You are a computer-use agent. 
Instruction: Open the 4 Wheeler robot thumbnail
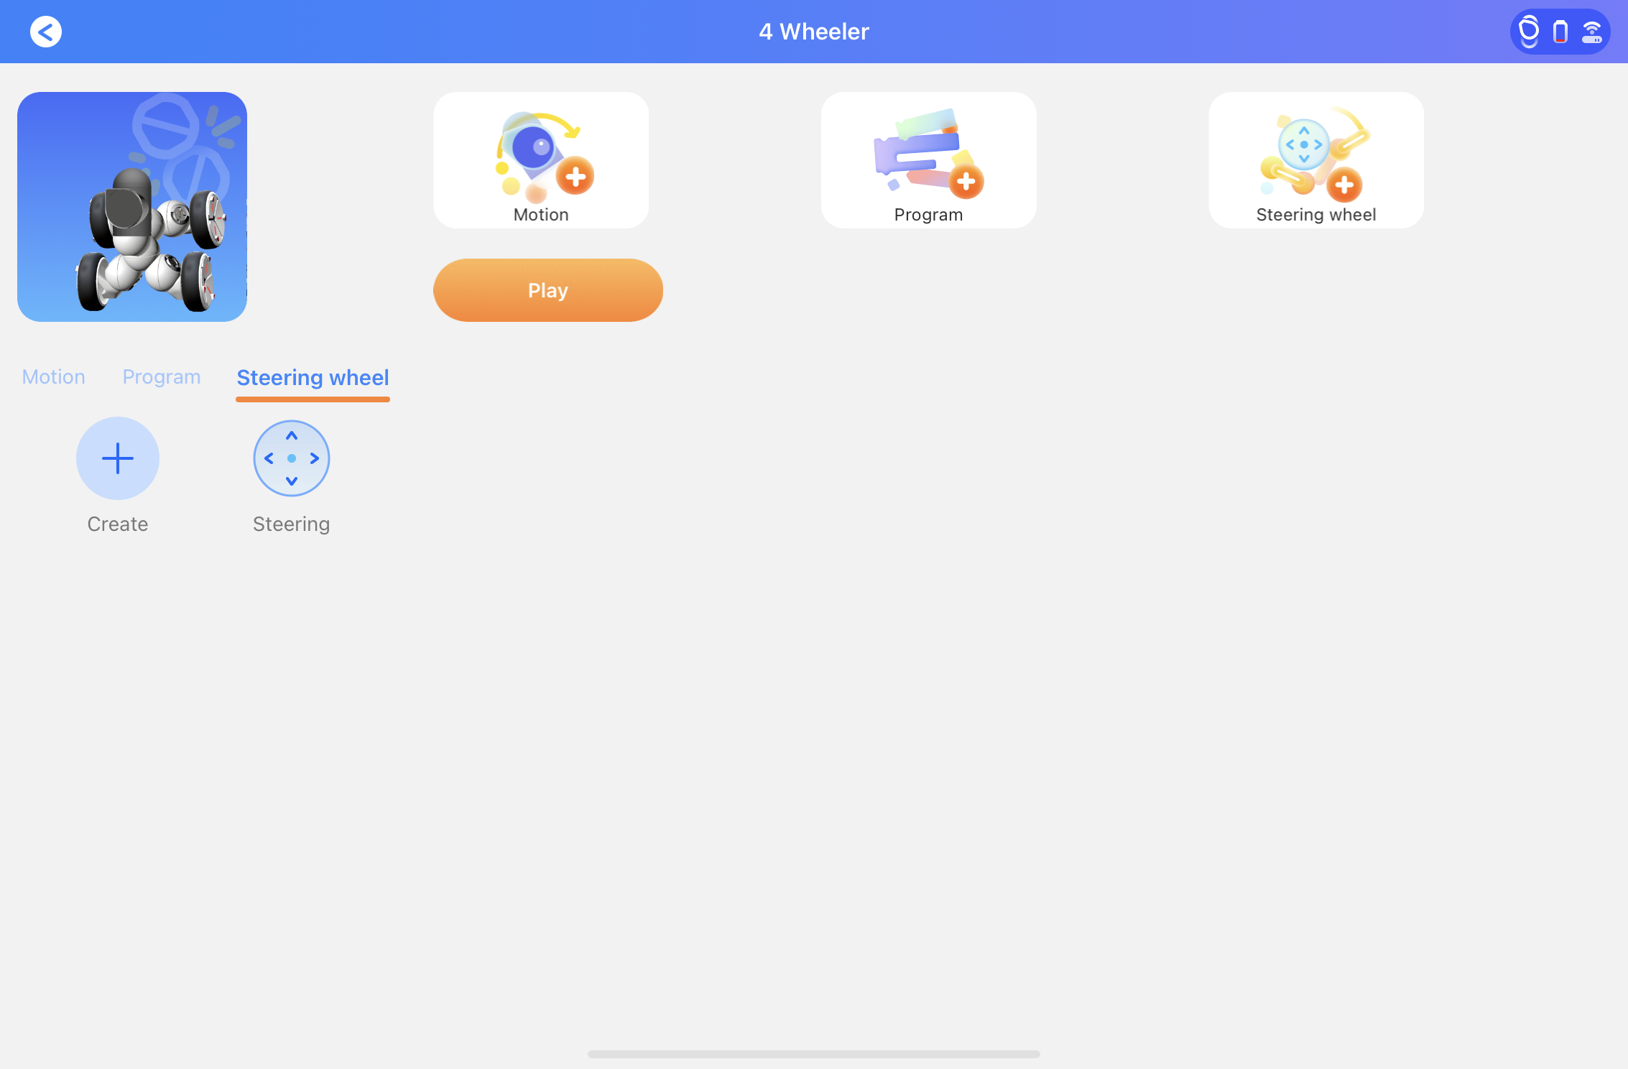[132, 206]
